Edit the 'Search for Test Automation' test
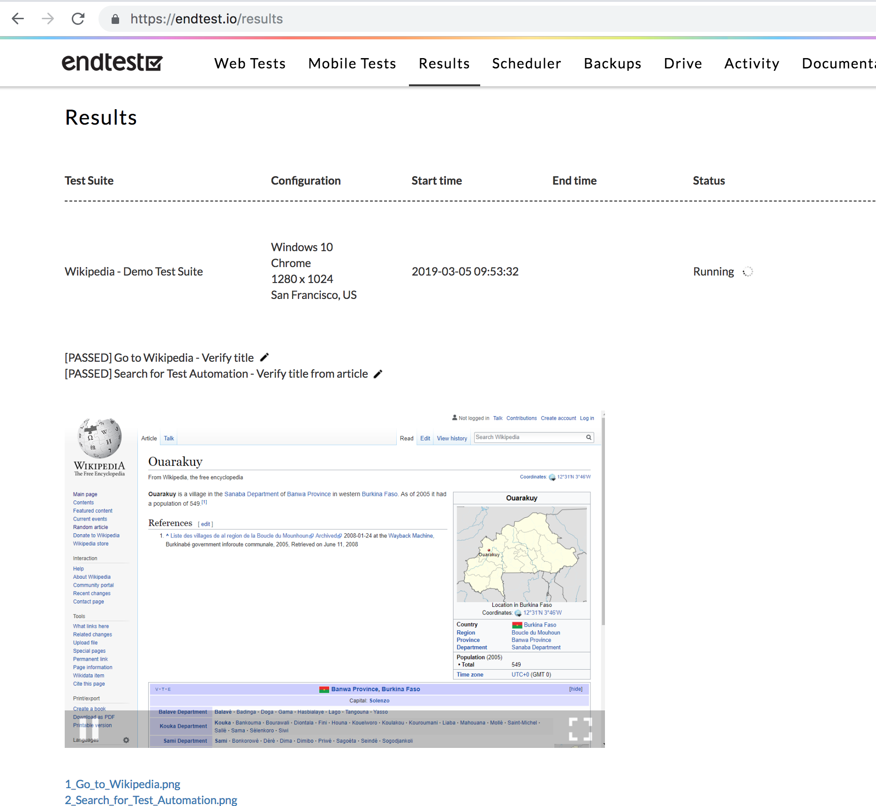 (378, 373)
